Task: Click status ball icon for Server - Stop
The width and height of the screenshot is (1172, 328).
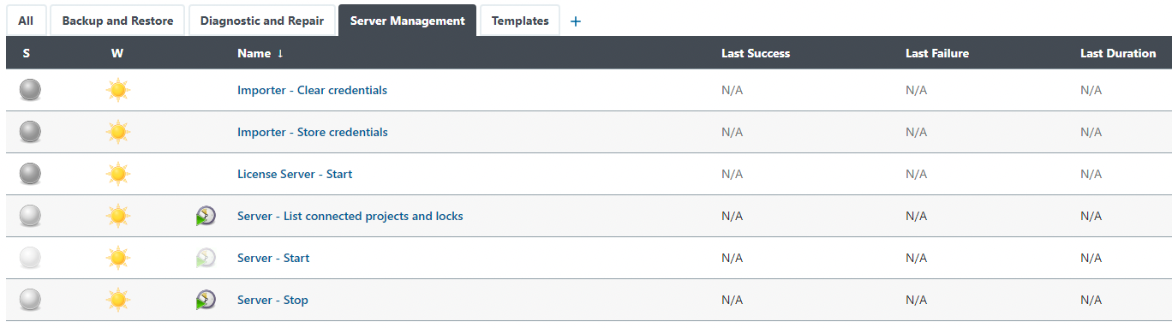Action: coord(30,300)
